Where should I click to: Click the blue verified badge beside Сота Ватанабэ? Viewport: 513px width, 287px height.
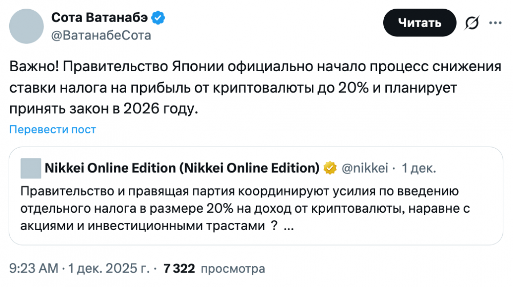(158, 18)
